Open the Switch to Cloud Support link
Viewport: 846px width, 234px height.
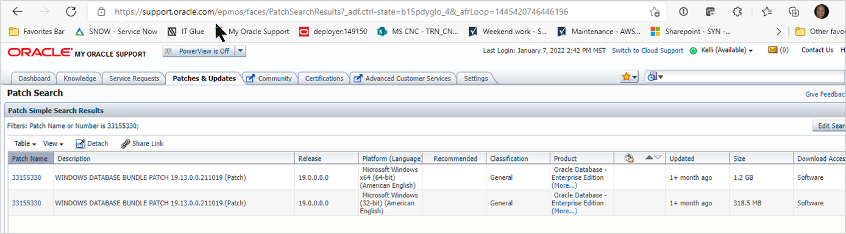tap(647, 51)
